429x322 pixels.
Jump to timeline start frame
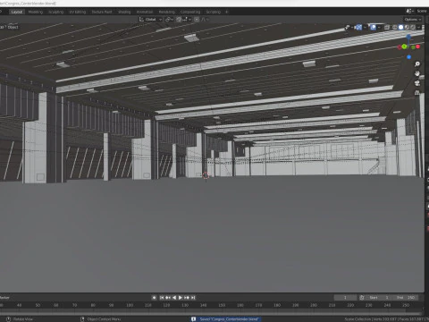(162, 298)
